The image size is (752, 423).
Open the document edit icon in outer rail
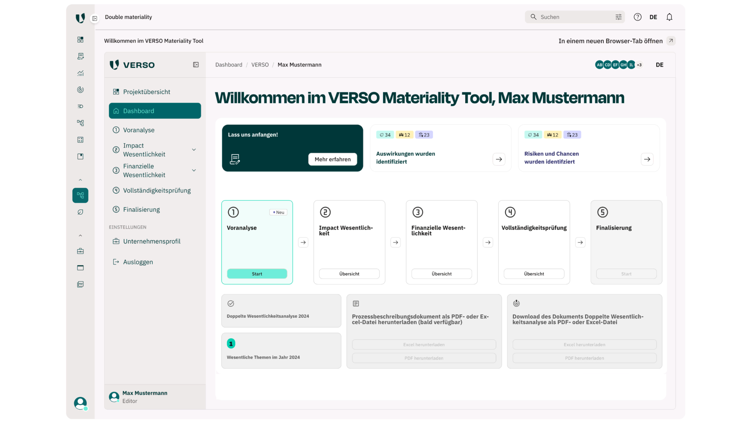click(80, 56)
